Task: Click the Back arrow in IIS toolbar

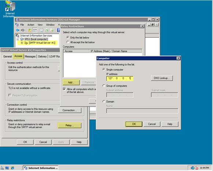Action: tap(18, 30)
